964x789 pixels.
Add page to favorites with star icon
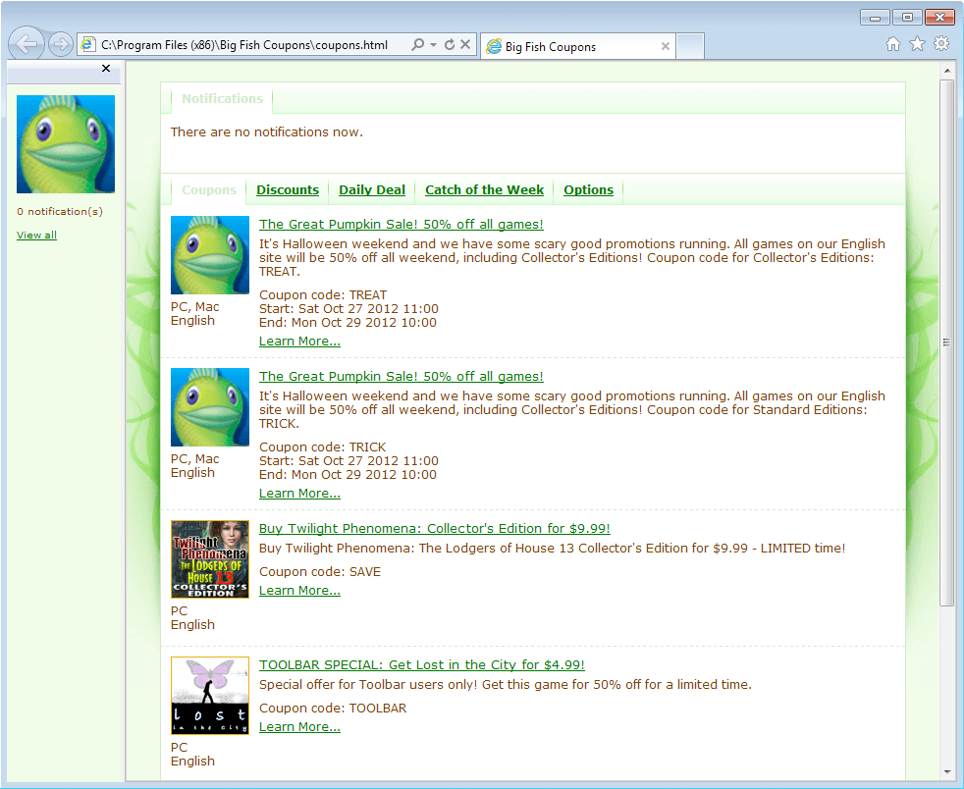pyautogui.click(x=917, y=44)
